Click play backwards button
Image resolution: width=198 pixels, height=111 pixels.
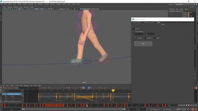point(186,105)
